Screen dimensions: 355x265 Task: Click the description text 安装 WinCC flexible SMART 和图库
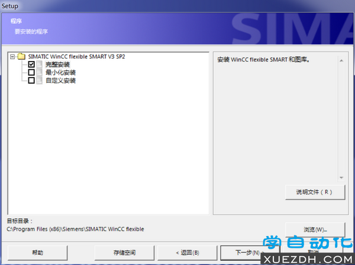point(263,60)
